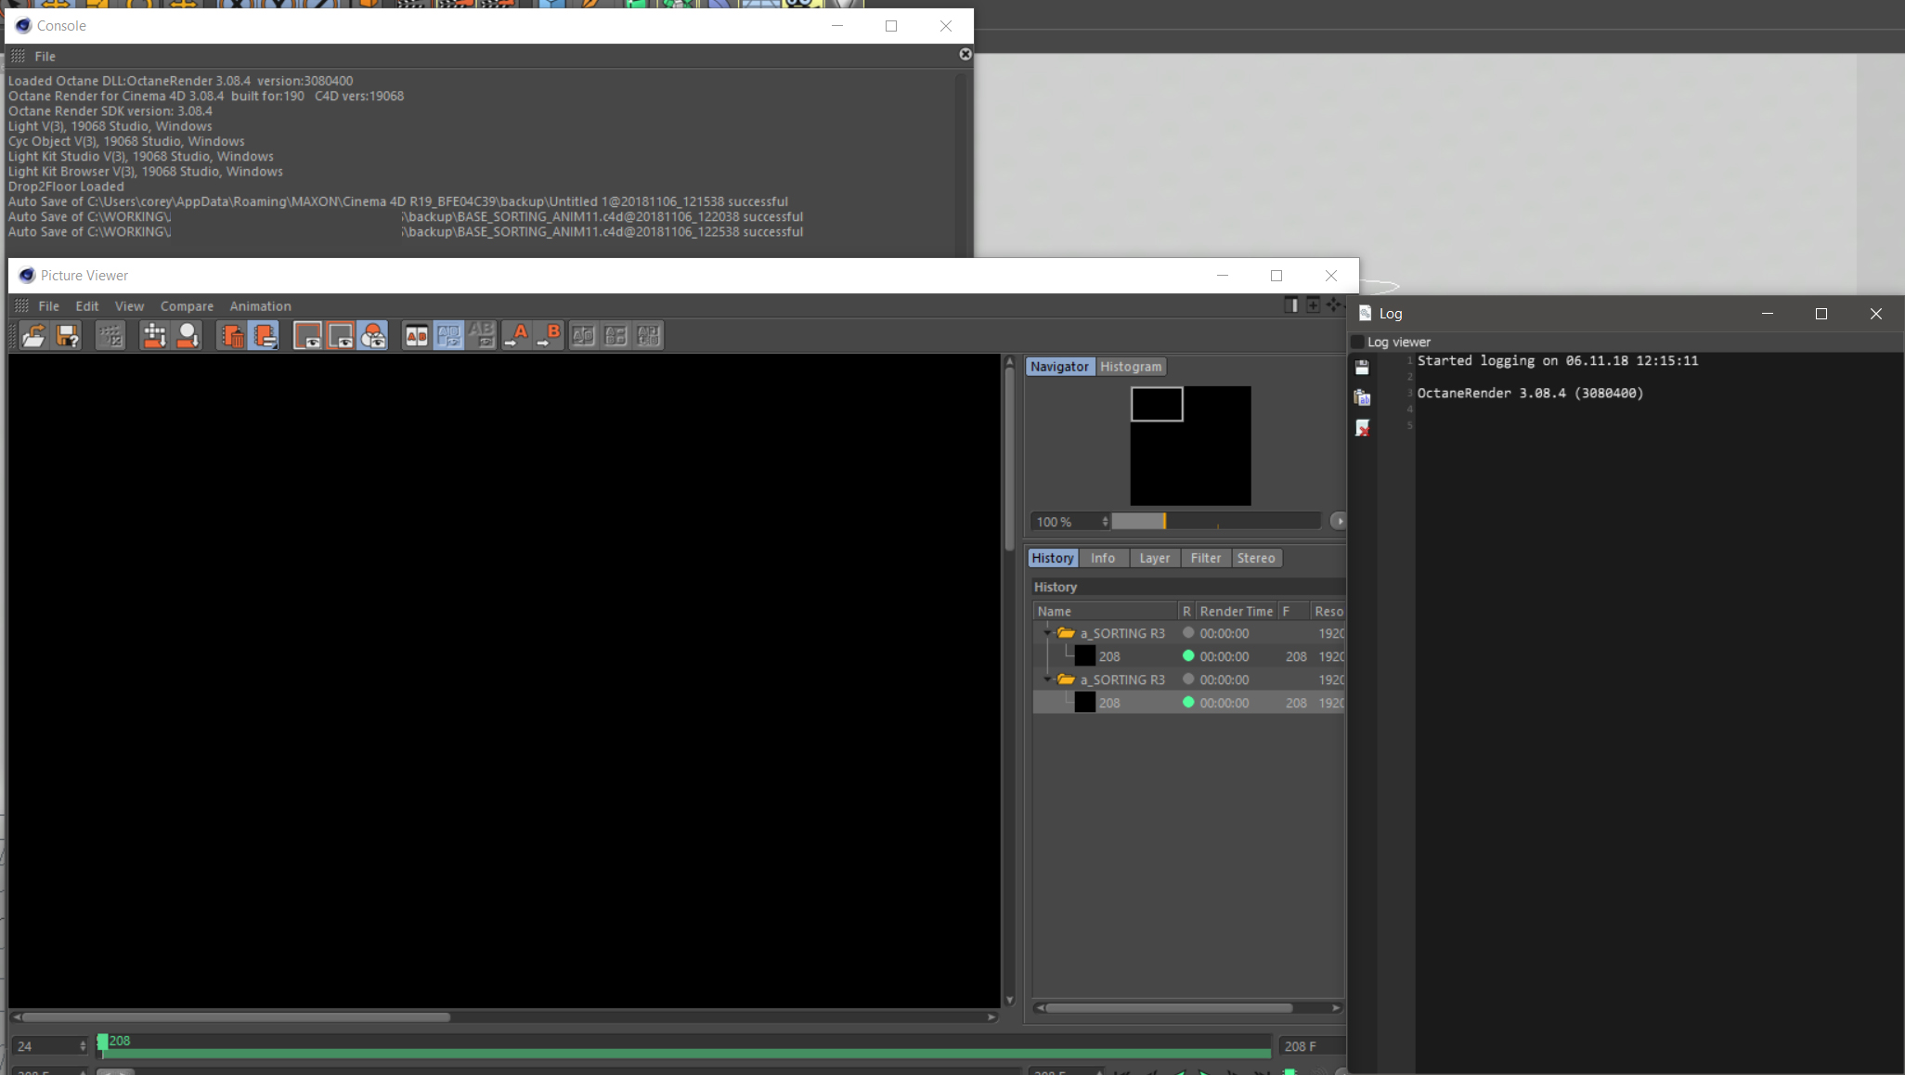Click the Save As icon in Picture Viewer toolbar
Screen dimensions: 1905x1075
coord(68,336)
